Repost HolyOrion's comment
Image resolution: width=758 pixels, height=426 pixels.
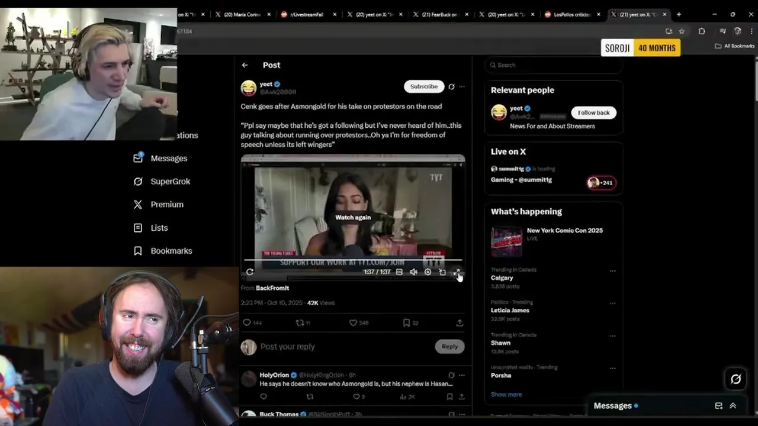point(310,396)
